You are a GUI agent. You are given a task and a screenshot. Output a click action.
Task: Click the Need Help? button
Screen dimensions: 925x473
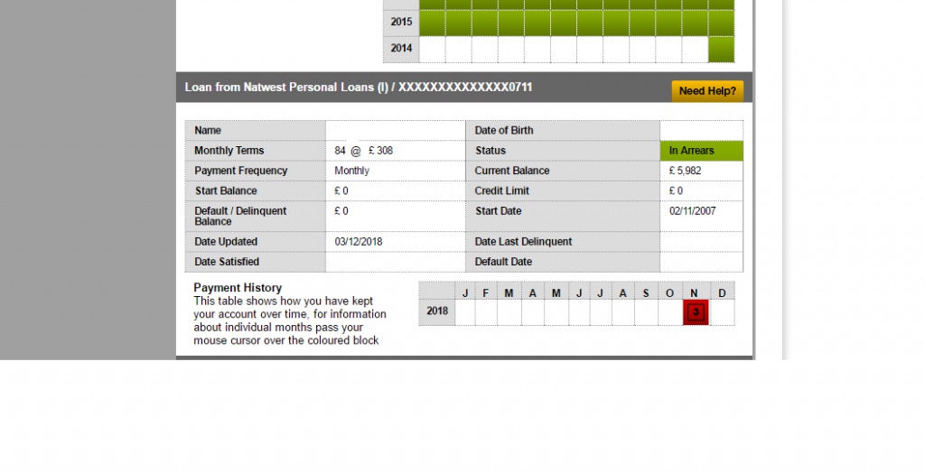pos(707,91)
